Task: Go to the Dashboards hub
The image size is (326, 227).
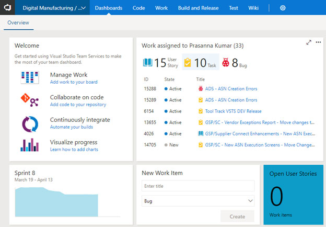Action: 109,8
